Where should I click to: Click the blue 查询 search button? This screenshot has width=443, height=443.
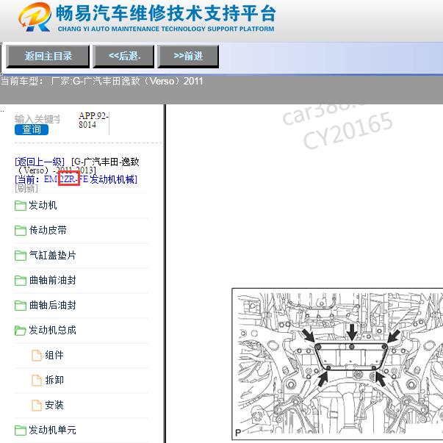pyautogui.click(x=32, y=130)
